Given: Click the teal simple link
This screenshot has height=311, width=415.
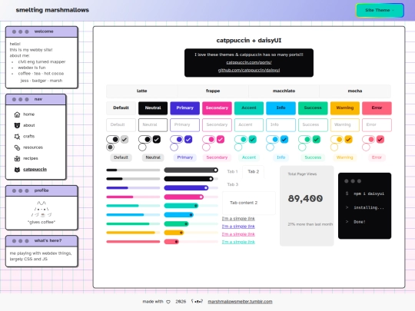Looking at the screenshot, I should [x=238, y=242].
